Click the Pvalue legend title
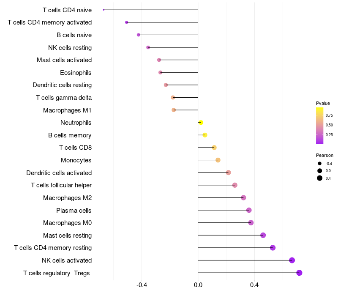 tap(323, 103)
